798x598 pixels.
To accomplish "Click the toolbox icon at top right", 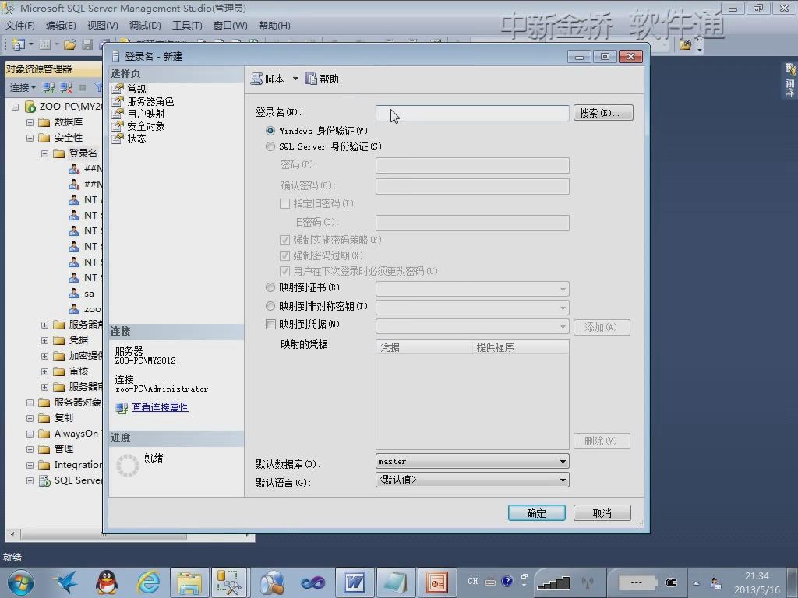I will pos(685,44).
